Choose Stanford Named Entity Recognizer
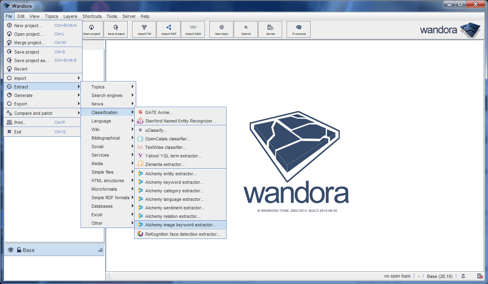488x284 pixels. (x=180, y=121)
